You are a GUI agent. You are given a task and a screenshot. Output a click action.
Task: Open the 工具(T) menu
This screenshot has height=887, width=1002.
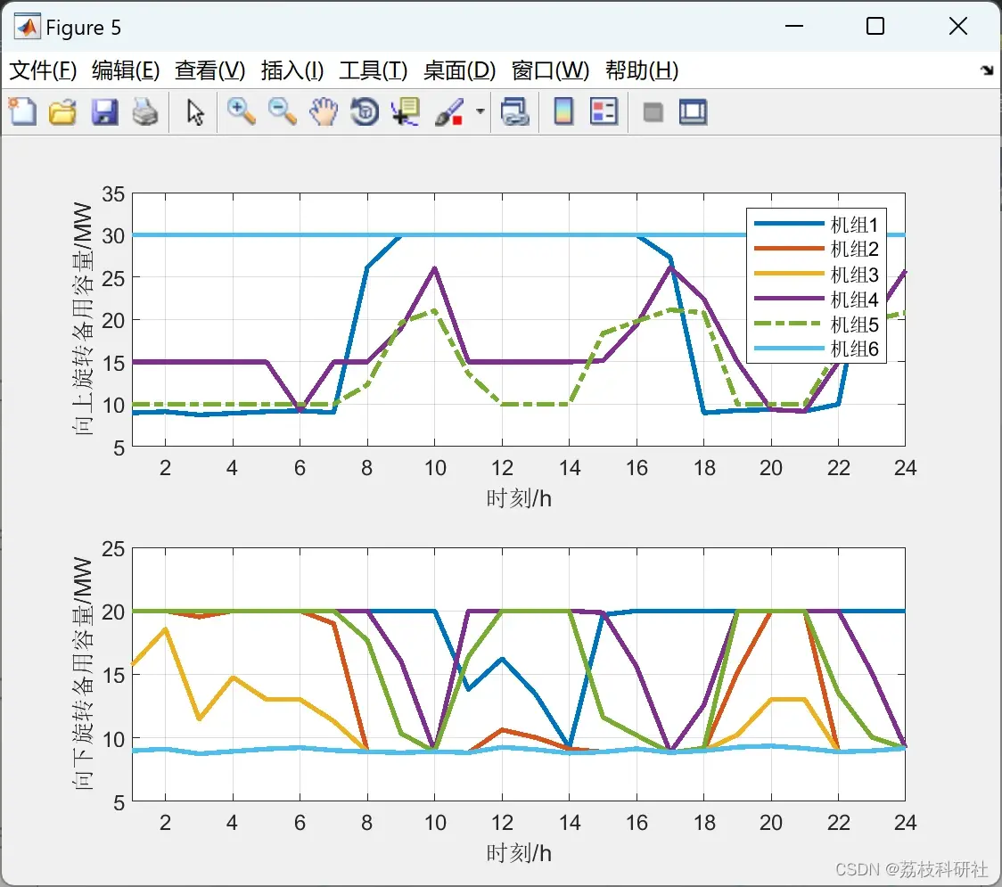coord(374,70)
